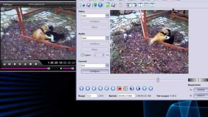The image size is (208, 117).
Task: Click the Avidemux seek slider handle
Action: [158, 80]
